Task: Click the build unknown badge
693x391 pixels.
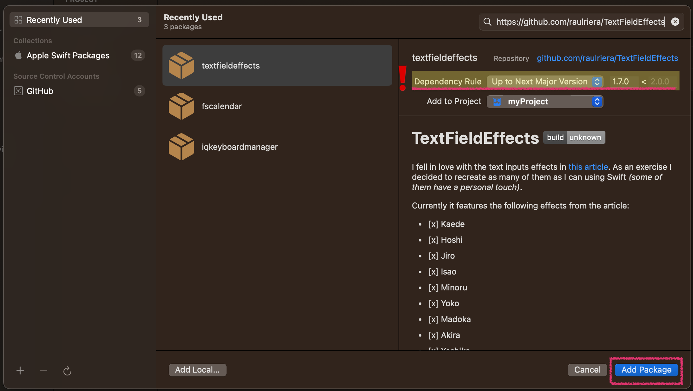Action: pos(574,137)
